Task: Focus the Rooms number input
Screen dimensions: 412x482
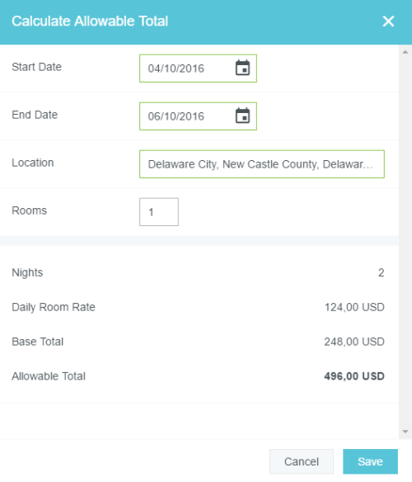Action: click(x=159, y=212)
